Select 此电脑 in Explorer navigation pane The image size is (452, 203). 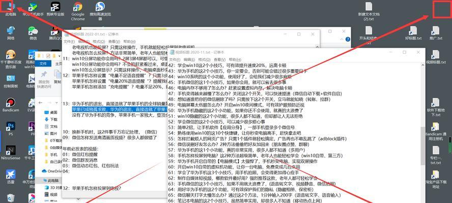point(50,181)
